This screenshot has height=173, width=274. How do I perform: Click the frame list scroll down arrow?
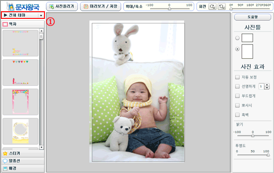(x=41, y=147)
